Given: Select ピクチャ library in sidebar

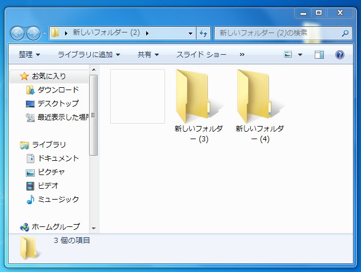Looking at the screenshot, I should coord(51,172).
